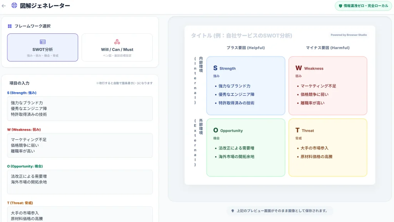The width and height of the screenshot is (394, 222).
Task: Click the 項目の入力 section heading
Action: tap(19, 83)
